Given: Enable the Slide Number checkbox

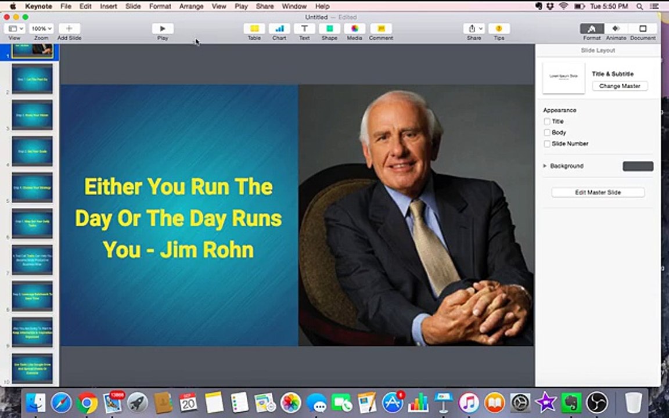Looking at the screenshot, I should point(547,144).
